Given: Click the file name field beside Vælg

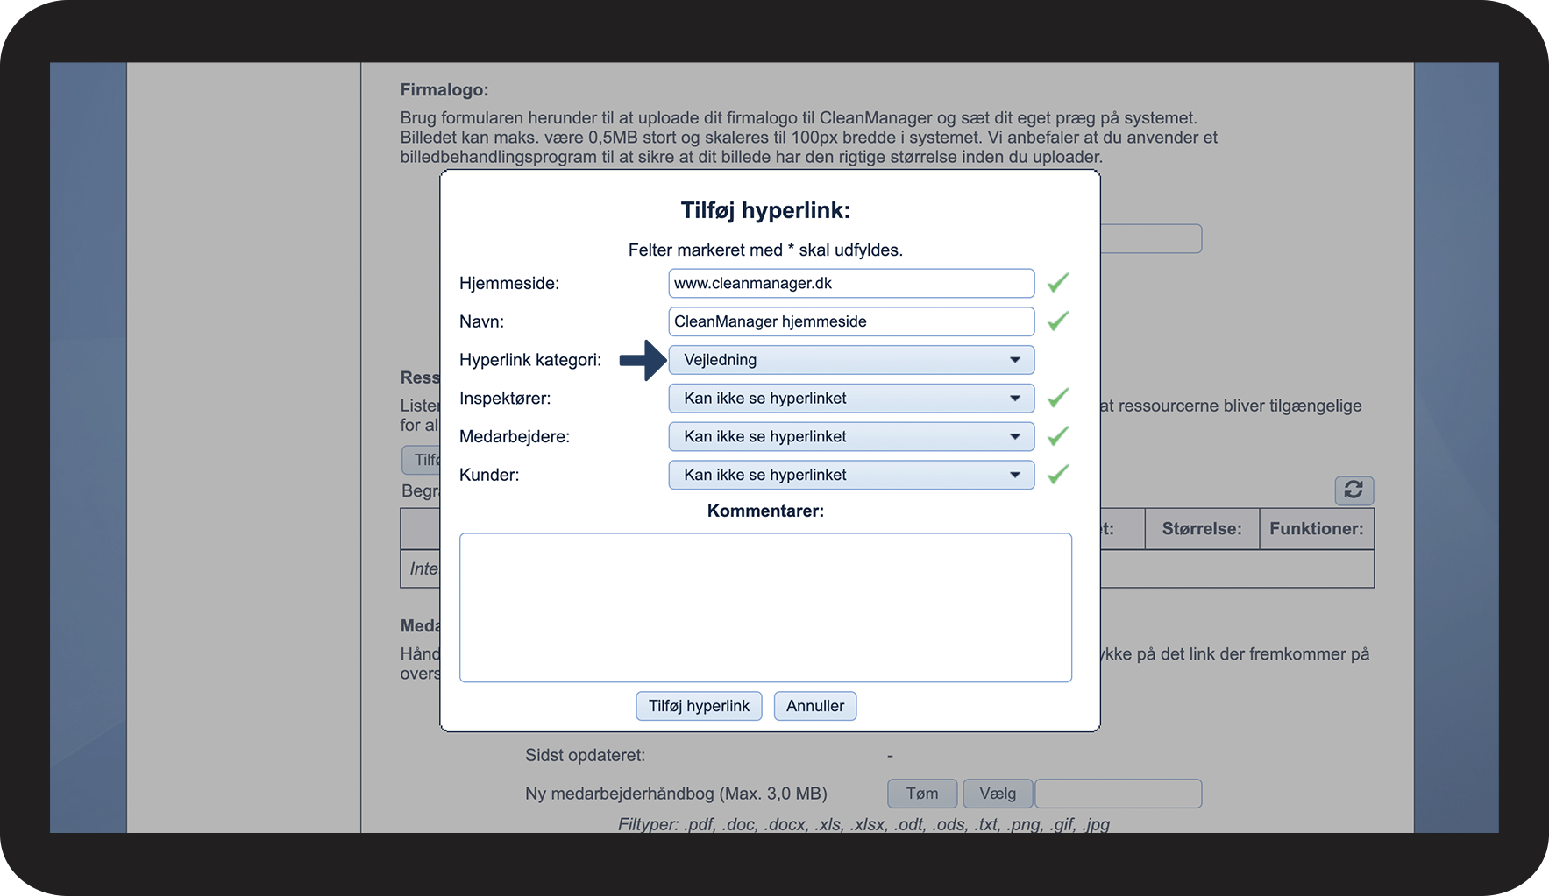Looking at the screenshot, I should pos(1119,794).
